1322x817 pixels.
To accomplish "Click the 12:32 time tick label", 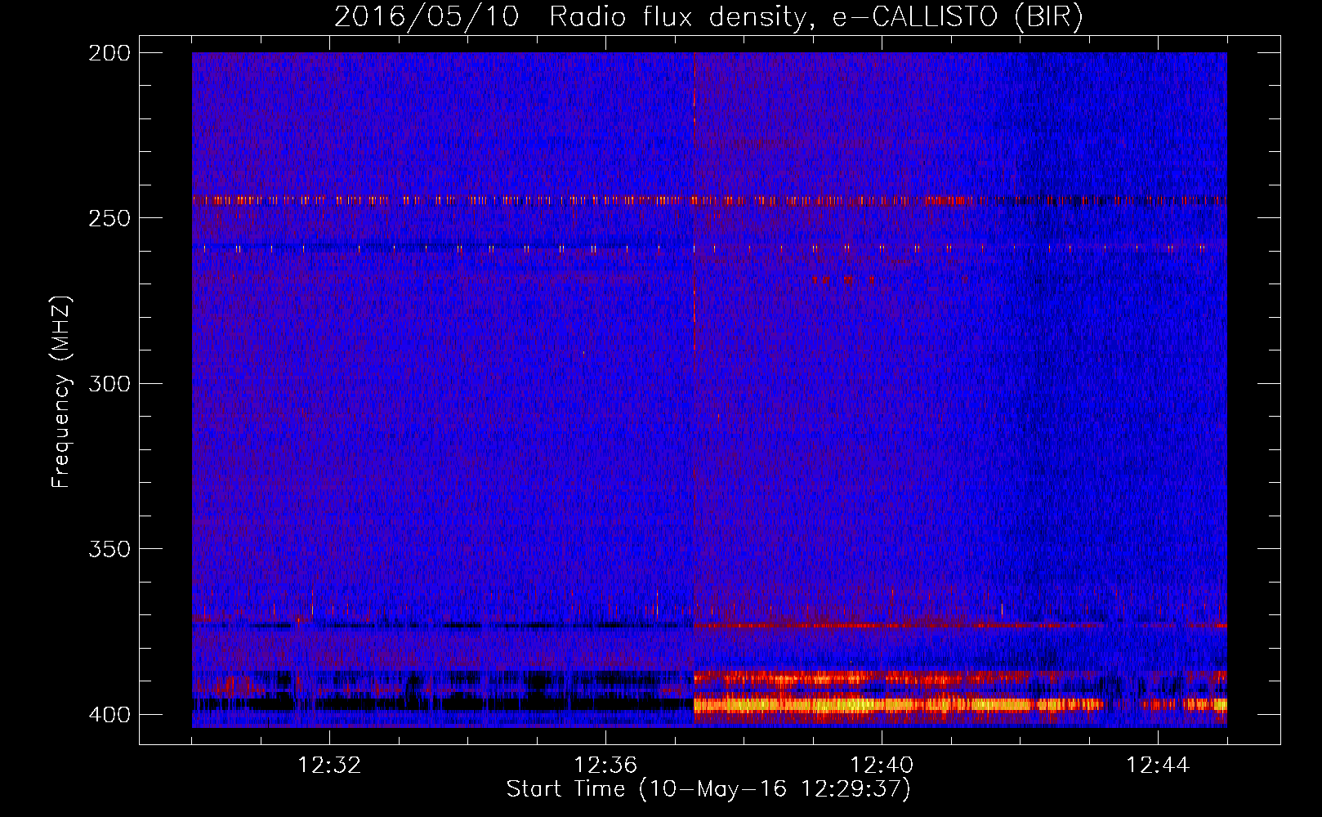I will tap(329, 766).
